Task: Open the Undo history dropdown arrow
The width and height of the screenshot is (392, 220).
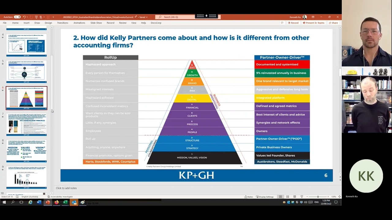Action: click(x=27, y=17)
